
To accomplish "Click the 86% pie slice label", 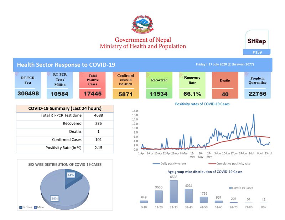I will point(55,199).
